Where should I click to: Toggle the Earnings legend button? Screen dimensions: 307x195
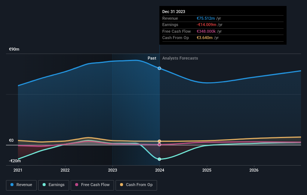tap(53, 185)
